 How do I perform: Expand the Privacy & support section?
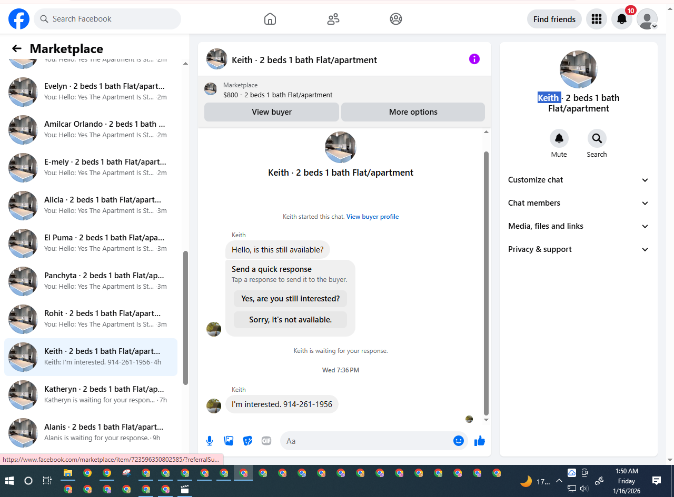click(x=579, y=249)
